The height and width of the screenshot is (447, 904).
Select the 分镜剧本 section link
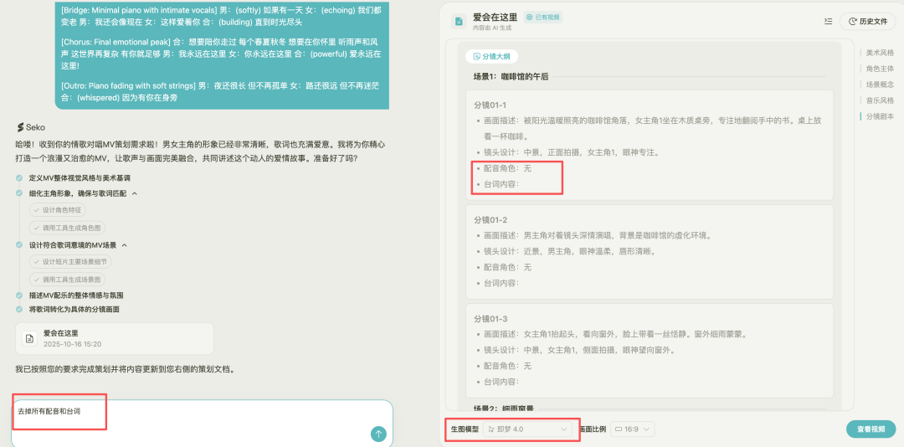pos(880,116)
